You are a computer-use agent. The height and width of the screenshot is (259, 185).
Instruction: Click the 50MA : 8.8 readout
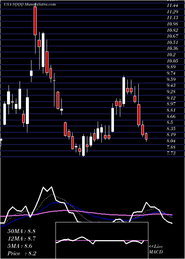click(x=21, y=231)
